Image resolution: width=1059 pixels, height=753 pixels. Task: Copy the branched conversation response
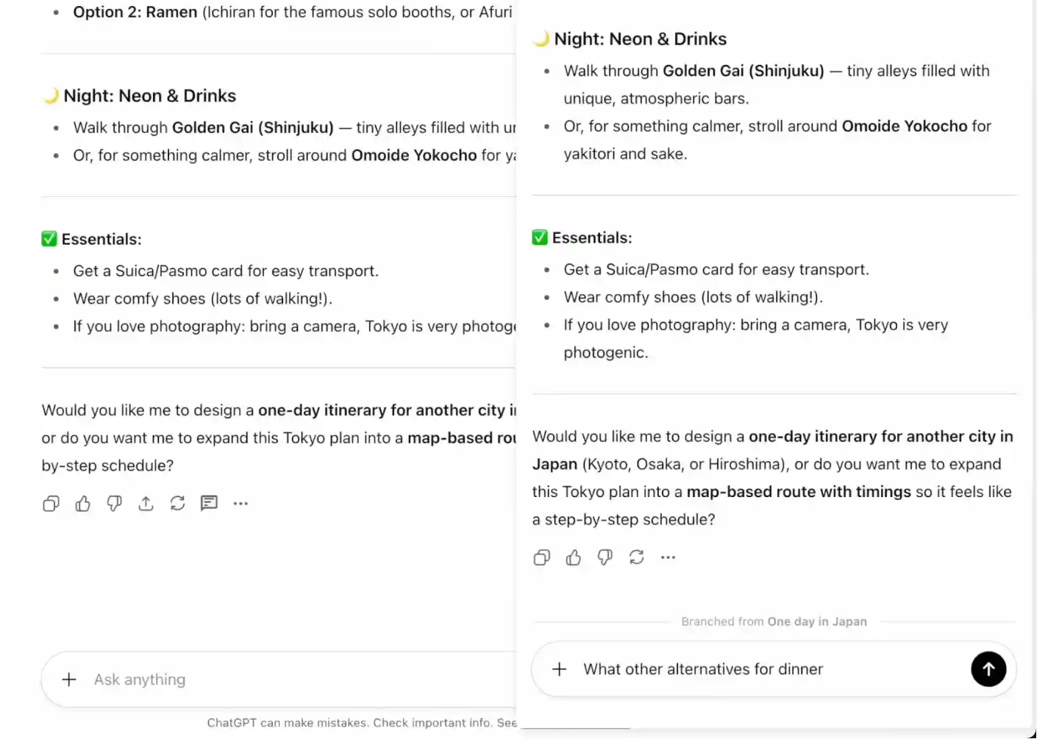pyautogui.click(x=541, y=557)
